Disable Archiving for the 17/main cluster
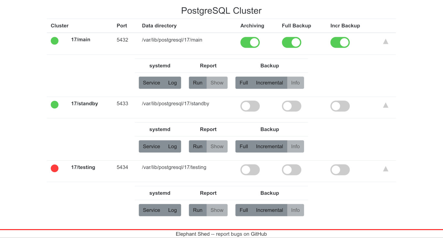The image size is (443, 238). click(250, 43)
